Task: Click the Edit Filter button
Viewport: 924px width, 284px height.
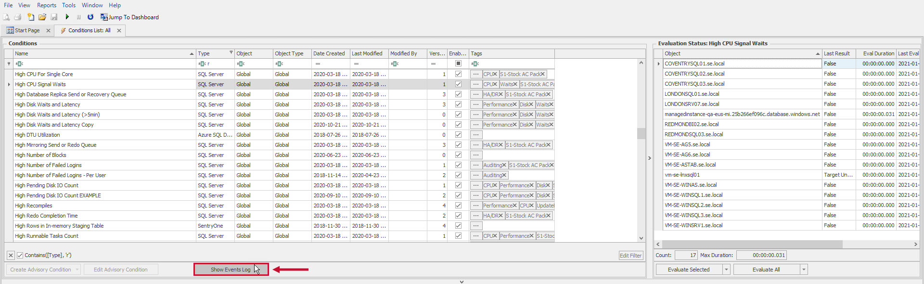Action: pyautogui.click(x=630, y=256)
